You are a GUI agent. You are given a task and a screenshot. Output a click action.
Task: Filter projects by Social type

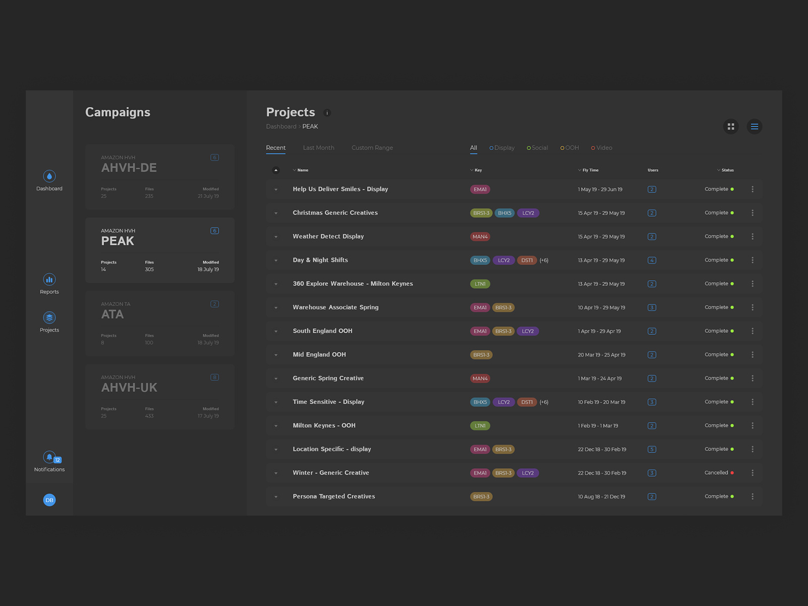pos(537,147)
